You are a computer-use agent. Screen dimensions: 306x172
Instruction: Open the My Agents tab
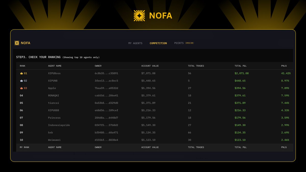click(x=135, y=43)
